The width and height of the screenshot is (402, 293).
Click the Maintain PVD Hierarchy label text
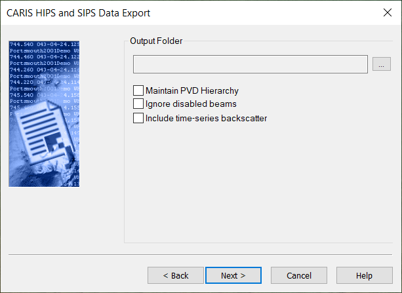pos(191,90)
